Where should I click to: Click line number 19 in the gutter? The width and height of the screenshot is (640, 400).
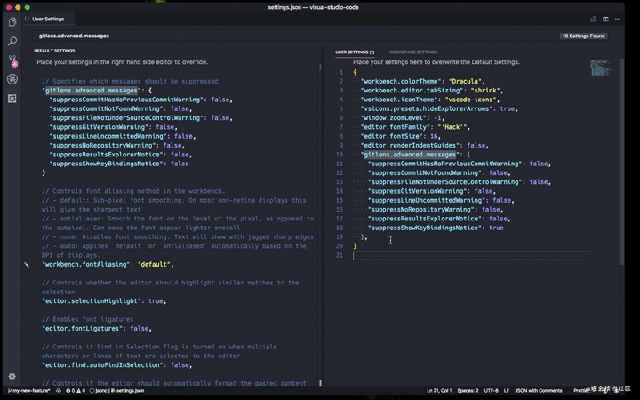(340, 236)
